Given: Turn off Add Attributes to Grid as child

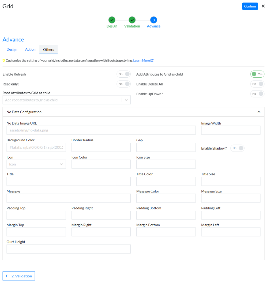Looking at the screenshot, I should (x=257, y=74).
